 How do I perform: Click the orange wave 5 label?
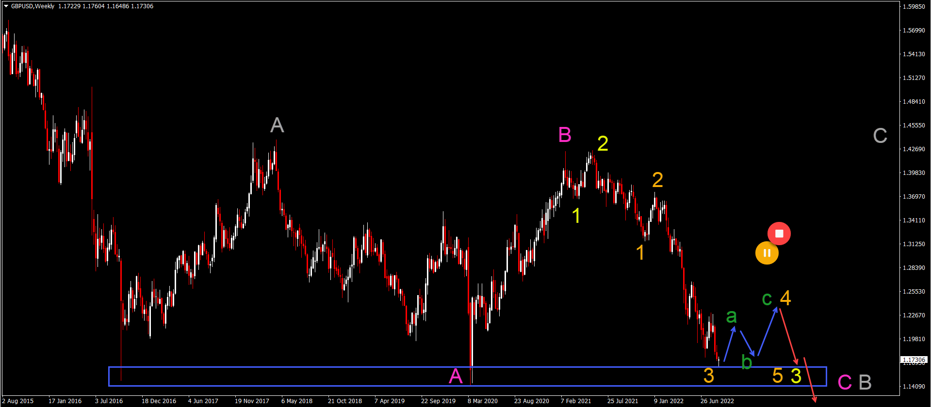click(777, 376)
